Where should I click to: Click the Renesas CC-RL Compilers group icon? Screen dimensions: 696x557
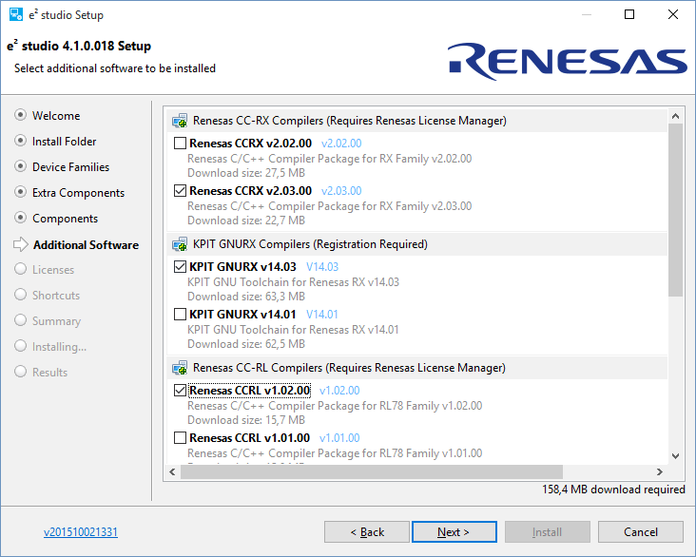(179, 368)
